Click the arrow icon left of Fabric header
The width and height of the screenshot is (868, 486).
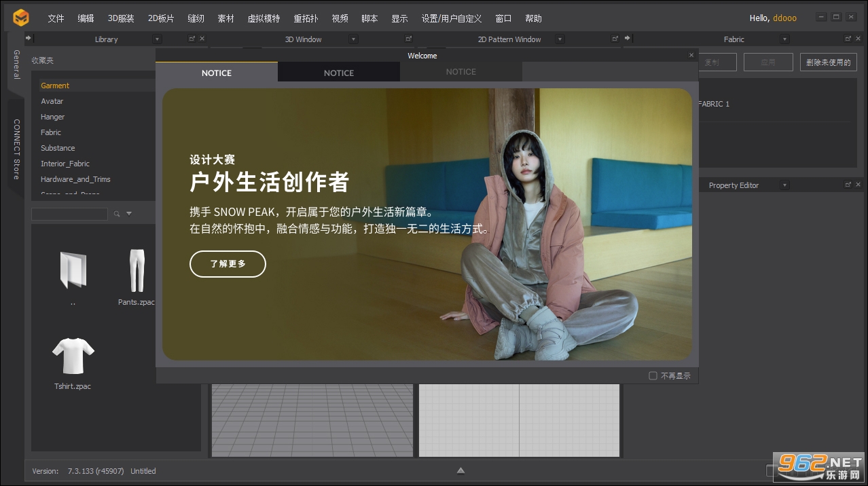point(628,39)
